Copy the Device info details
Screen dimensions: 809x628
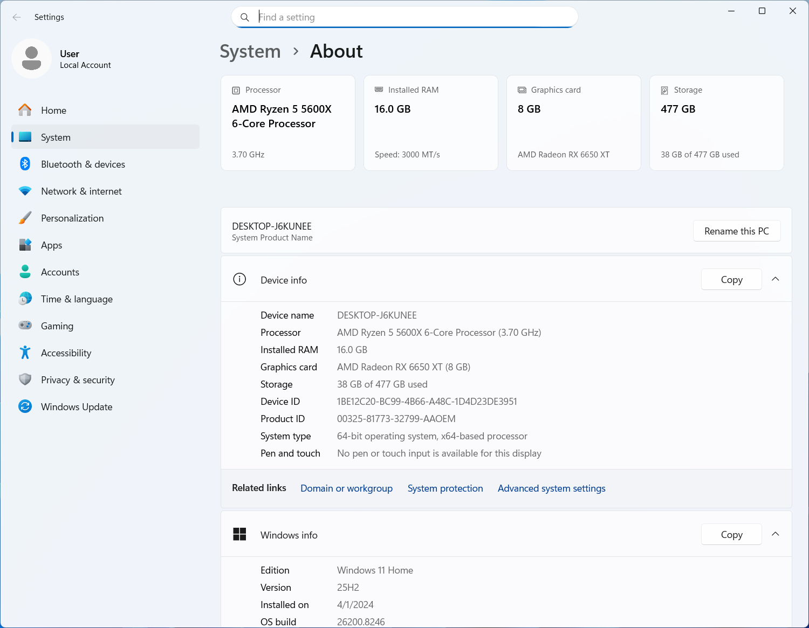(731, 279)
